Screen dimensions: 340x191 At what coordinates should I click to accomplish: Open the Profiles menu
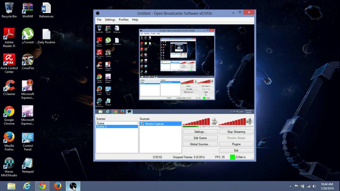coord(124,20)
